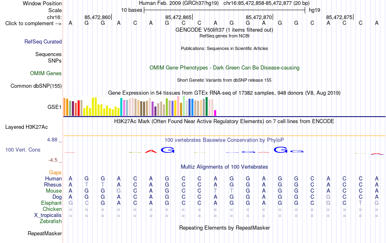Image resolution: width=386 pixels, height=243 pixels.
Task: Select the Chicken alignment row label
Action: click(52, 209)
